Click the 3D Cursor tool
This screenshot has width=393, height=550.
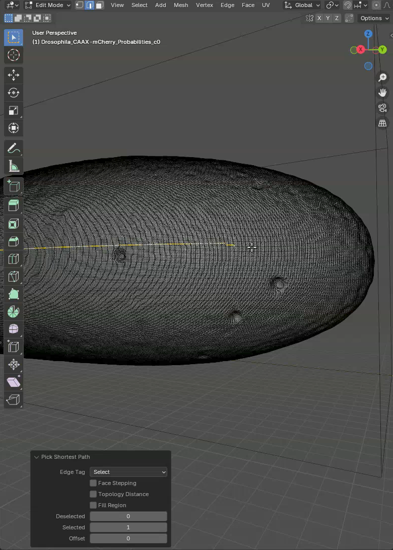14,55
